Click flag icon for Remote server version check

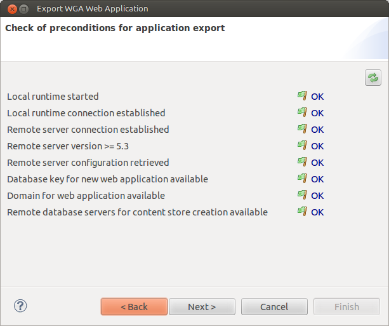pos(302,146)
